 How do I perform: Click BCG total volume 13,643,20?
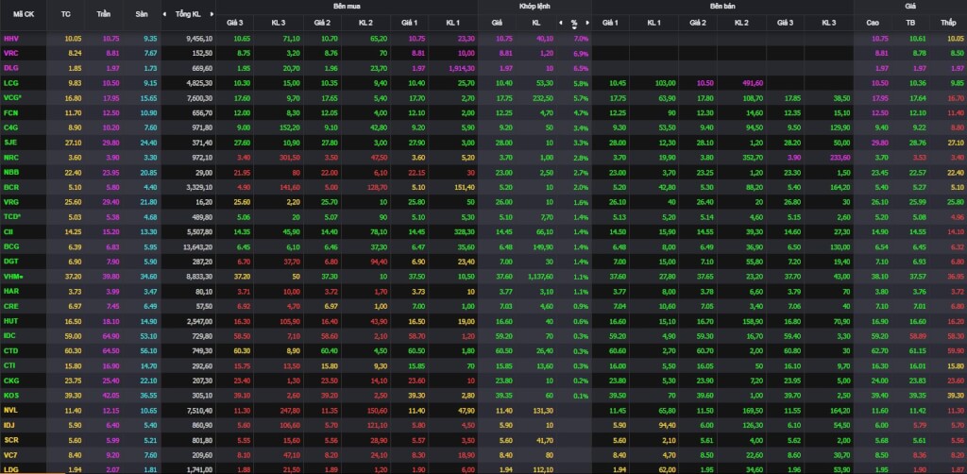(x=198, y=245)
